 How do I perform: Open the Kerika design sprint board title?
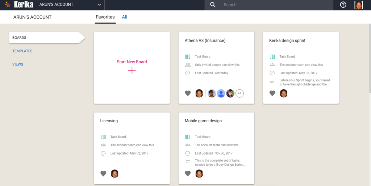tap(287, 41)
